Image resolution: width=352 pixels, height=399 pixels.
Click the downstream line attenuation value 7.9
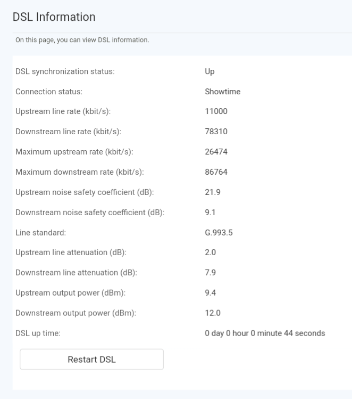(210, 273)
